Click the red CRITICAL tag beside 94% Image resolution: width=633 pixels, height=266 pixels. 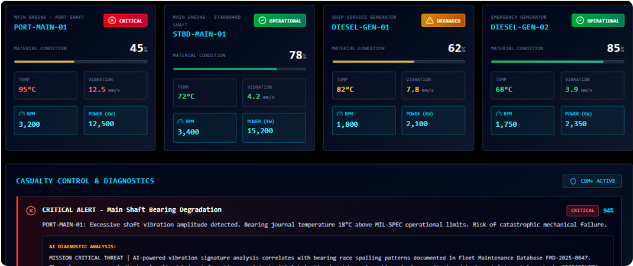pos(582,211)
